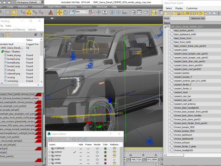Screen dimensions: 221x166
Task: Click the Find input field
Action: coord(180,18)
